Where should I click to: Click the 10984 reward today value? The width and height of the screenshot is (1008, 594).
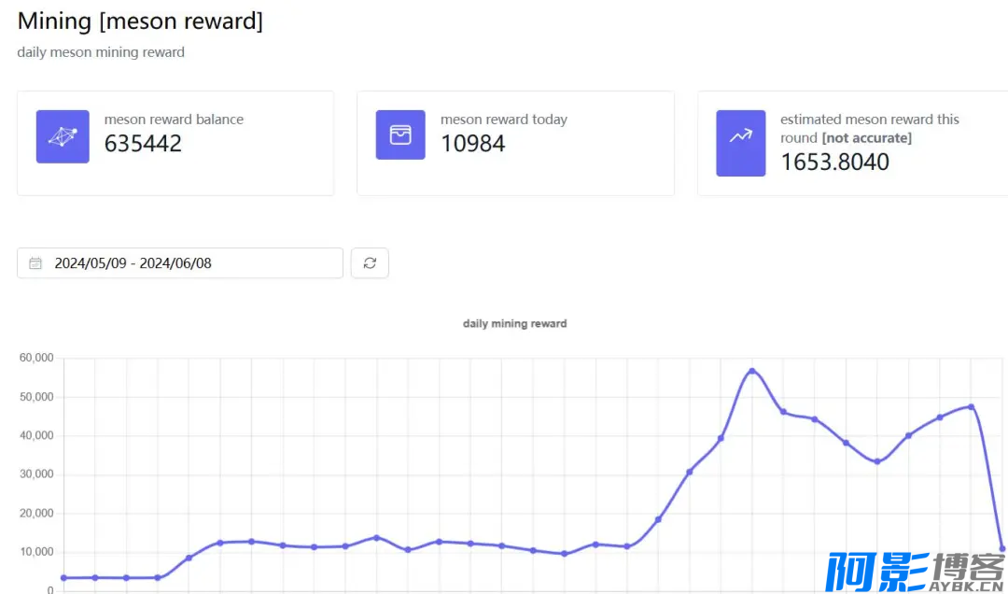click(473, 144)
